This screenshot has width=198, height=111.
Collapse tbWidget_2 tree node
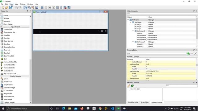tap(131, 22)
